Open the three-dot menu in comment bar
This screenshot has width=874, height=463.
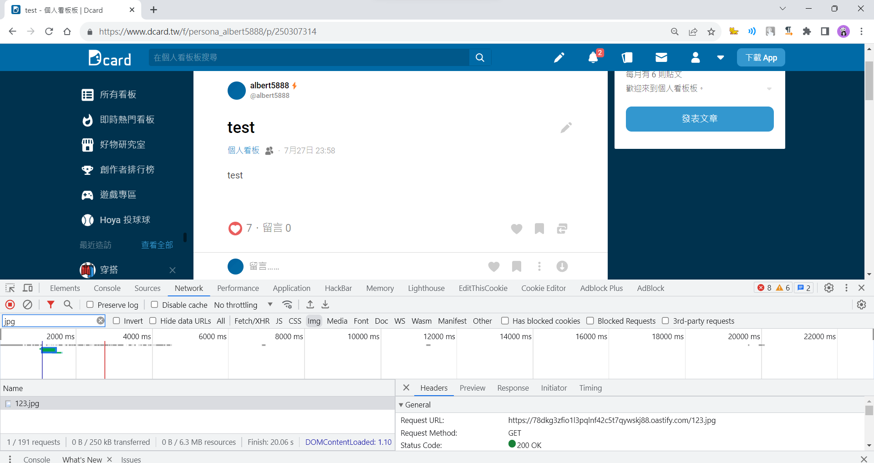click(x=539, y=266)
